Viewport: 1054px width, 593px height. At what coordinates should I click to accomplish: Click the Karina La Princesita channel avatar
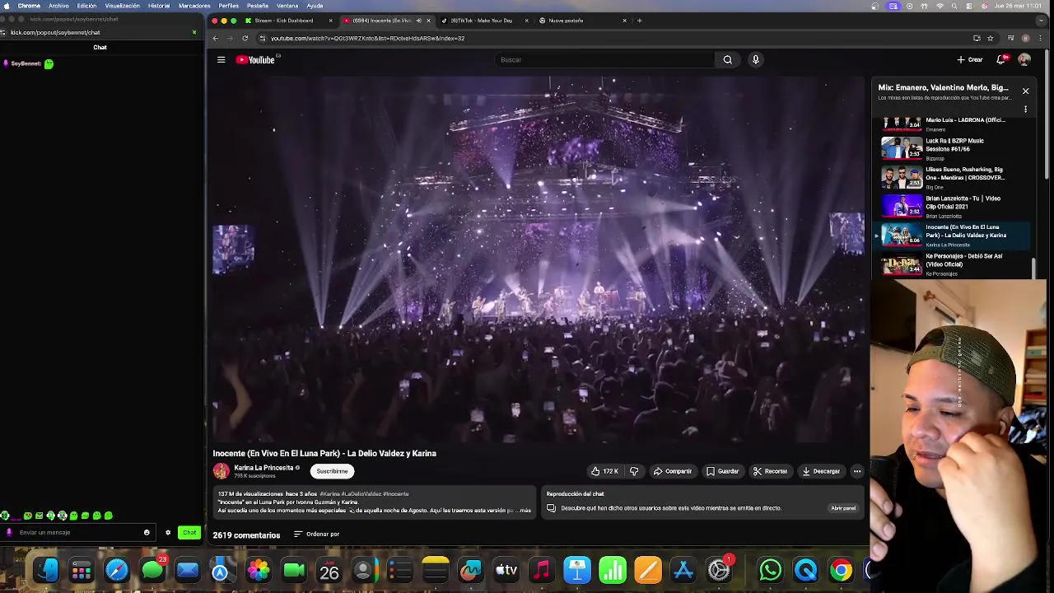pos(221,471)
